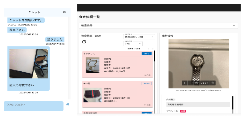Click the 写真下さい chat message

pos(17,30)
